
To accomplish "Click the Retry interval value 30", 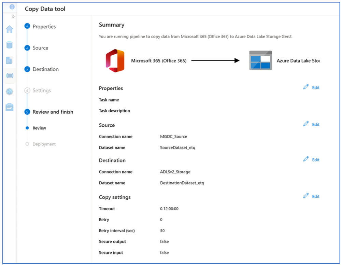I will 162,231.
